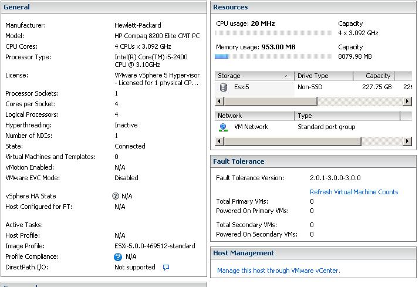Click the VMware EVC Mode Disabled value
Image resolution: width=419 pixels, height=287 pixels.
pyautogui.click(x=126, y=178)
